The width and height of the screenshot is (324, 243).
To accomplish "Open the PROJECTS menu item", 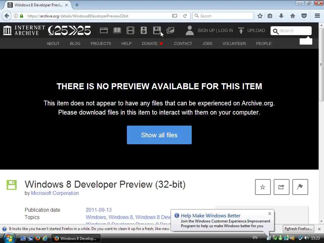I will click(x=101, y=44).
